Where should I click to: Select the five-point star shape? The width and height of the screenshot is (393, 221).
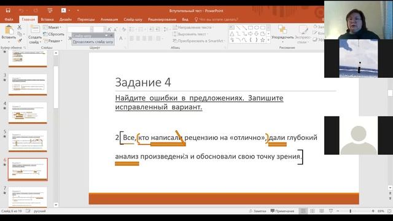262,40
